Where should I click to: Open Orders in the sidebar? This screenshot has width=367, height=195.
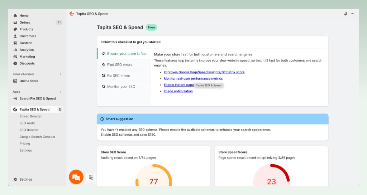coord(25,23)
